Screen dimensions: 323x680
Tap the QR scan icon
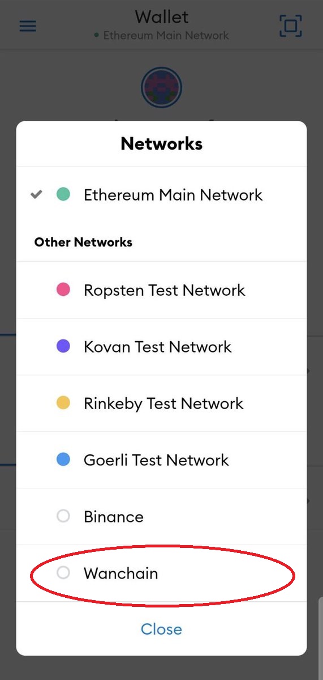pos(291,26)
